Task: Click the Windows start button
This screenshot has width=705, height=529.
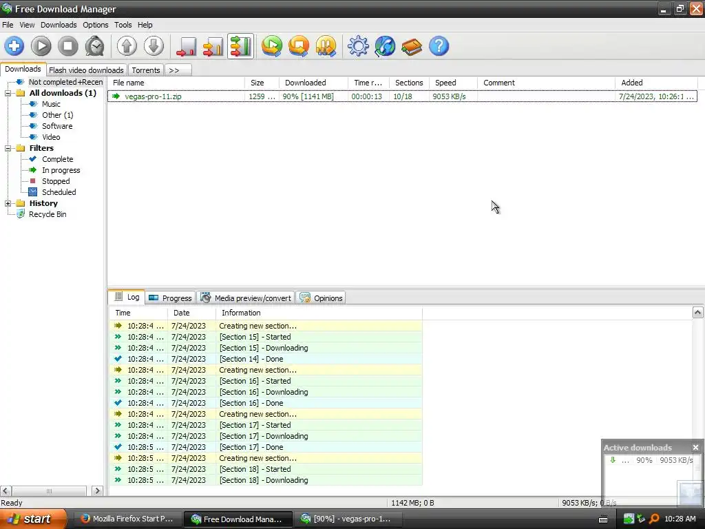Action: click(33, 519)
